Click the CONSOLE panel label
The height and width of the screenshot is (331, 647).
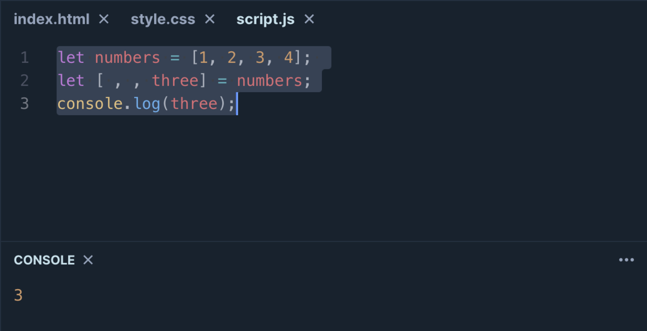[44, 260]
